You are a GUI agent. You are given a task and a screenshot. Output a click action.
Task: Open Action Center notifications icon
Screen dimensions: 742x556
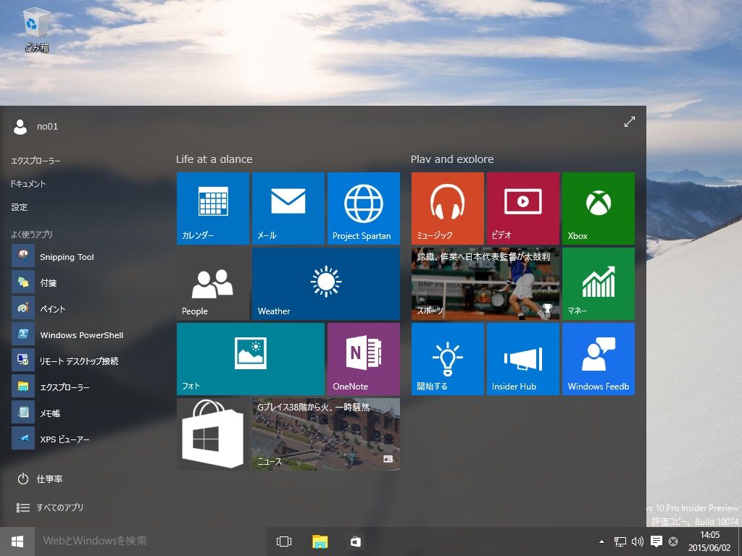(656, 542)
